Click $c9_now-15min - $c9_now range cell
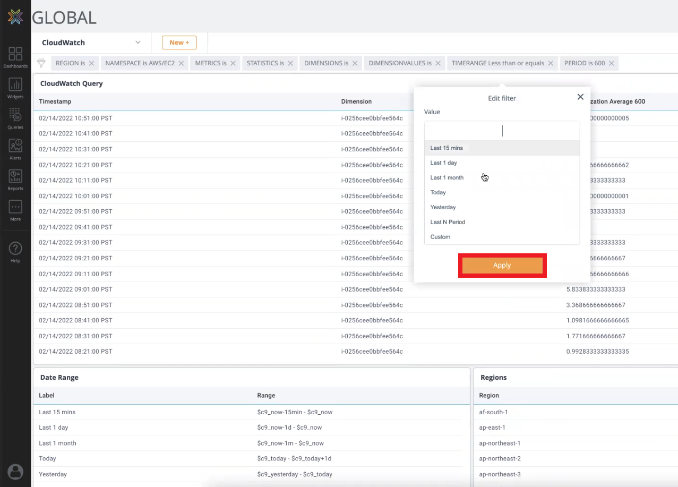Screen dimensions: 678x487 [295, 412]
